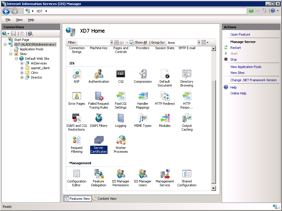Open the Server Certificates feature
Image resolution: width=282 pixels, height=211 pixels.
point(99,144)
